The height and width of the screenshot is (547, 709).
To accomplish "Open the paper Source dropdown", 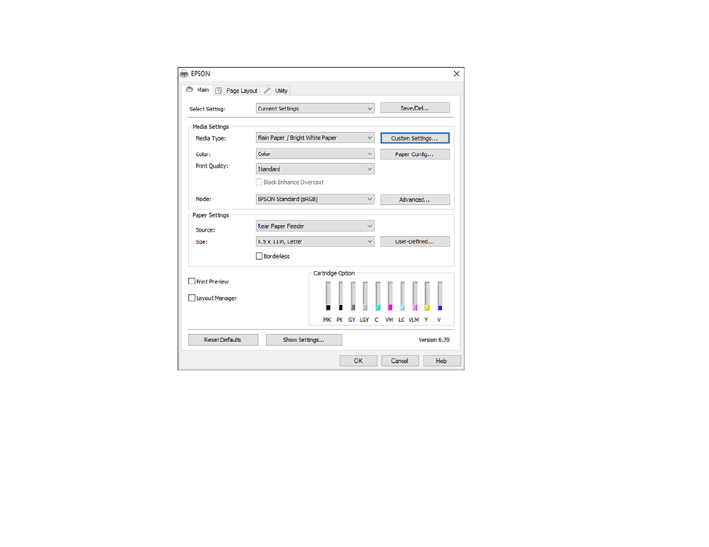I will tap(314, 226).
